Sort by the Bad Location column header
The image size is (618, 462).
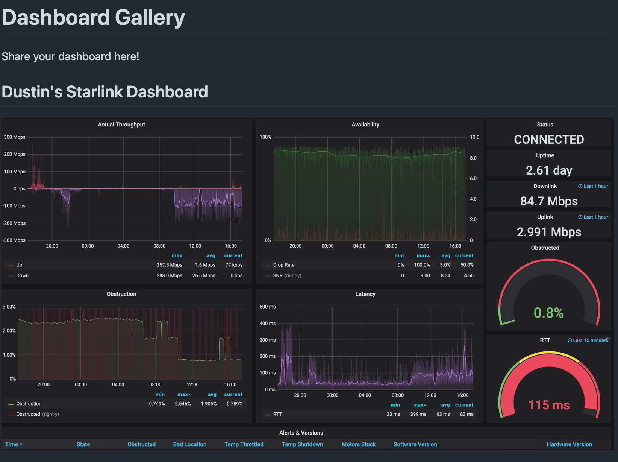click(x=189, y=444)
